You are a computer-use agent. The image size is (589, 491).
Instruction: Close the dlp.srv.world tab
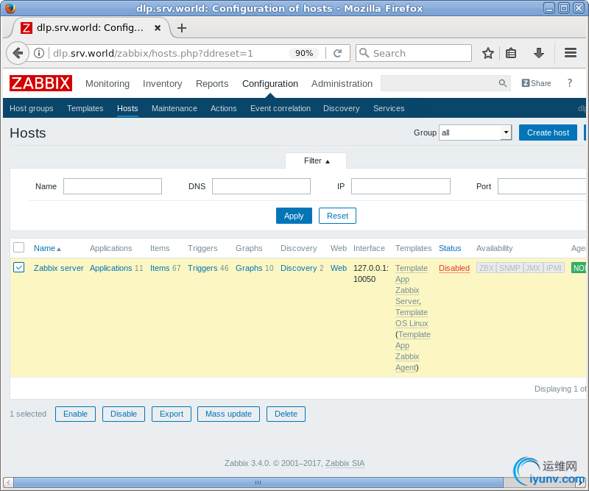(x=158, y=28)
